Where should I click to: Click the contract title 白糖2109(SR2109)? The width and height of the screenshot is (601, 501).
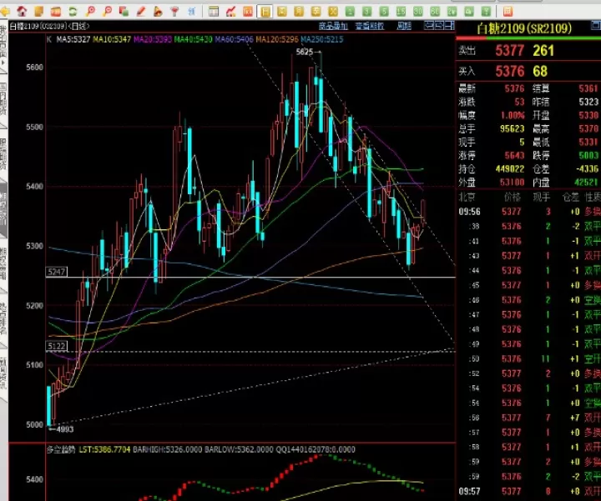pyautogui.click(x=524, y=28)
